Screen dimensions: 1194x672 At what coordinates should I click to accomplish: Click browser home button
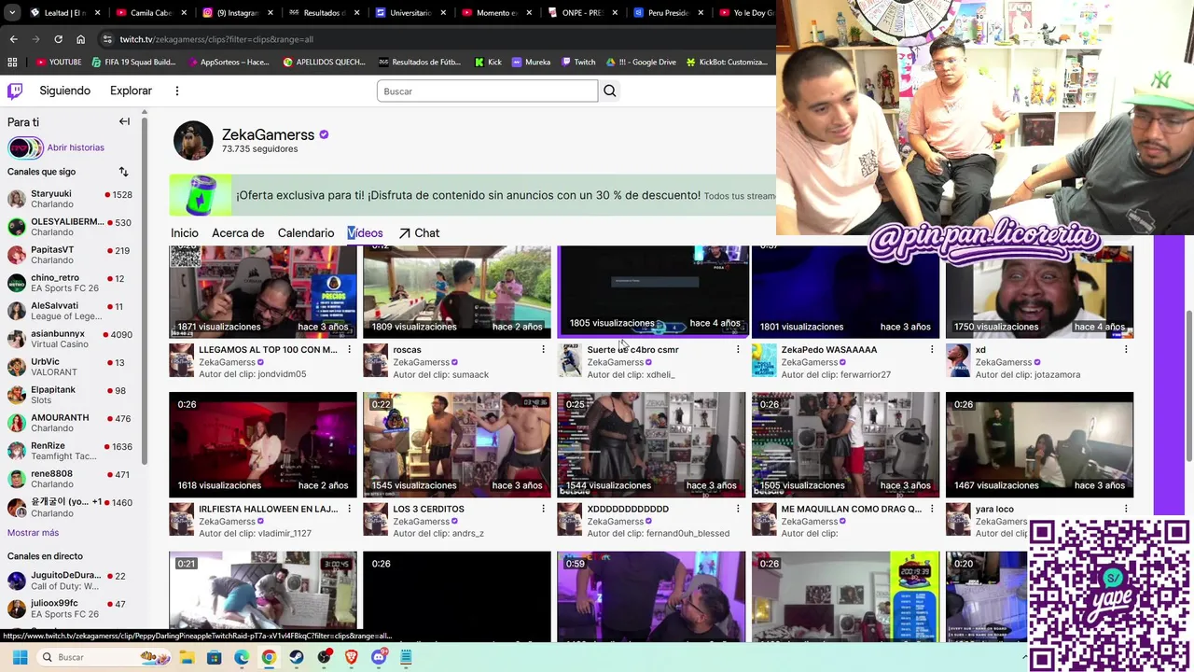pyautogui.click(x=80, y=39)
